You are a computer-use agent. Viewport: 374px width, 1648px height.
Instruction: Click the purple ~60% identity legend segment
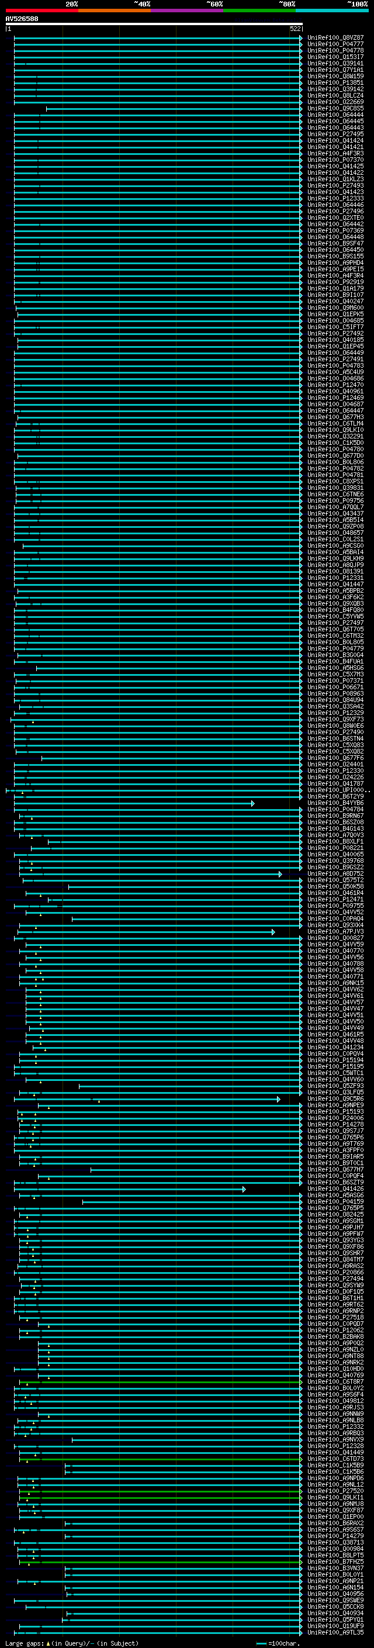point(188,11)
